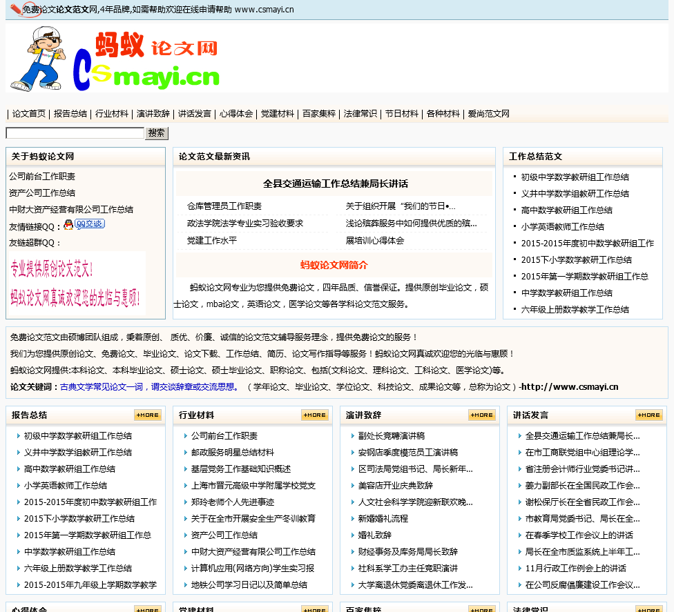Viewport: 674px width, 612px height.
Task: Click the pink 专业提供原创论文范文 banner image
Action: 77,284
